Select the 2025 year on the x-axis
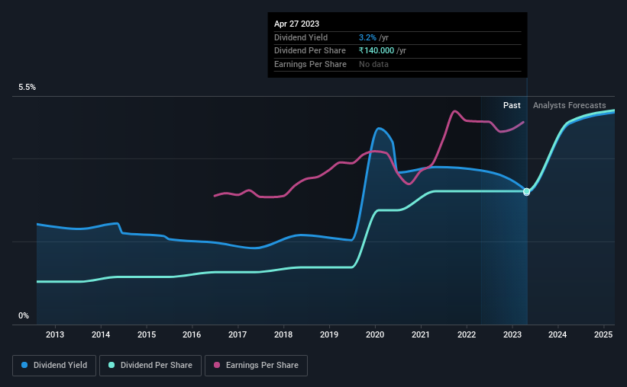The image size is (627, 387). pos(603,334)
